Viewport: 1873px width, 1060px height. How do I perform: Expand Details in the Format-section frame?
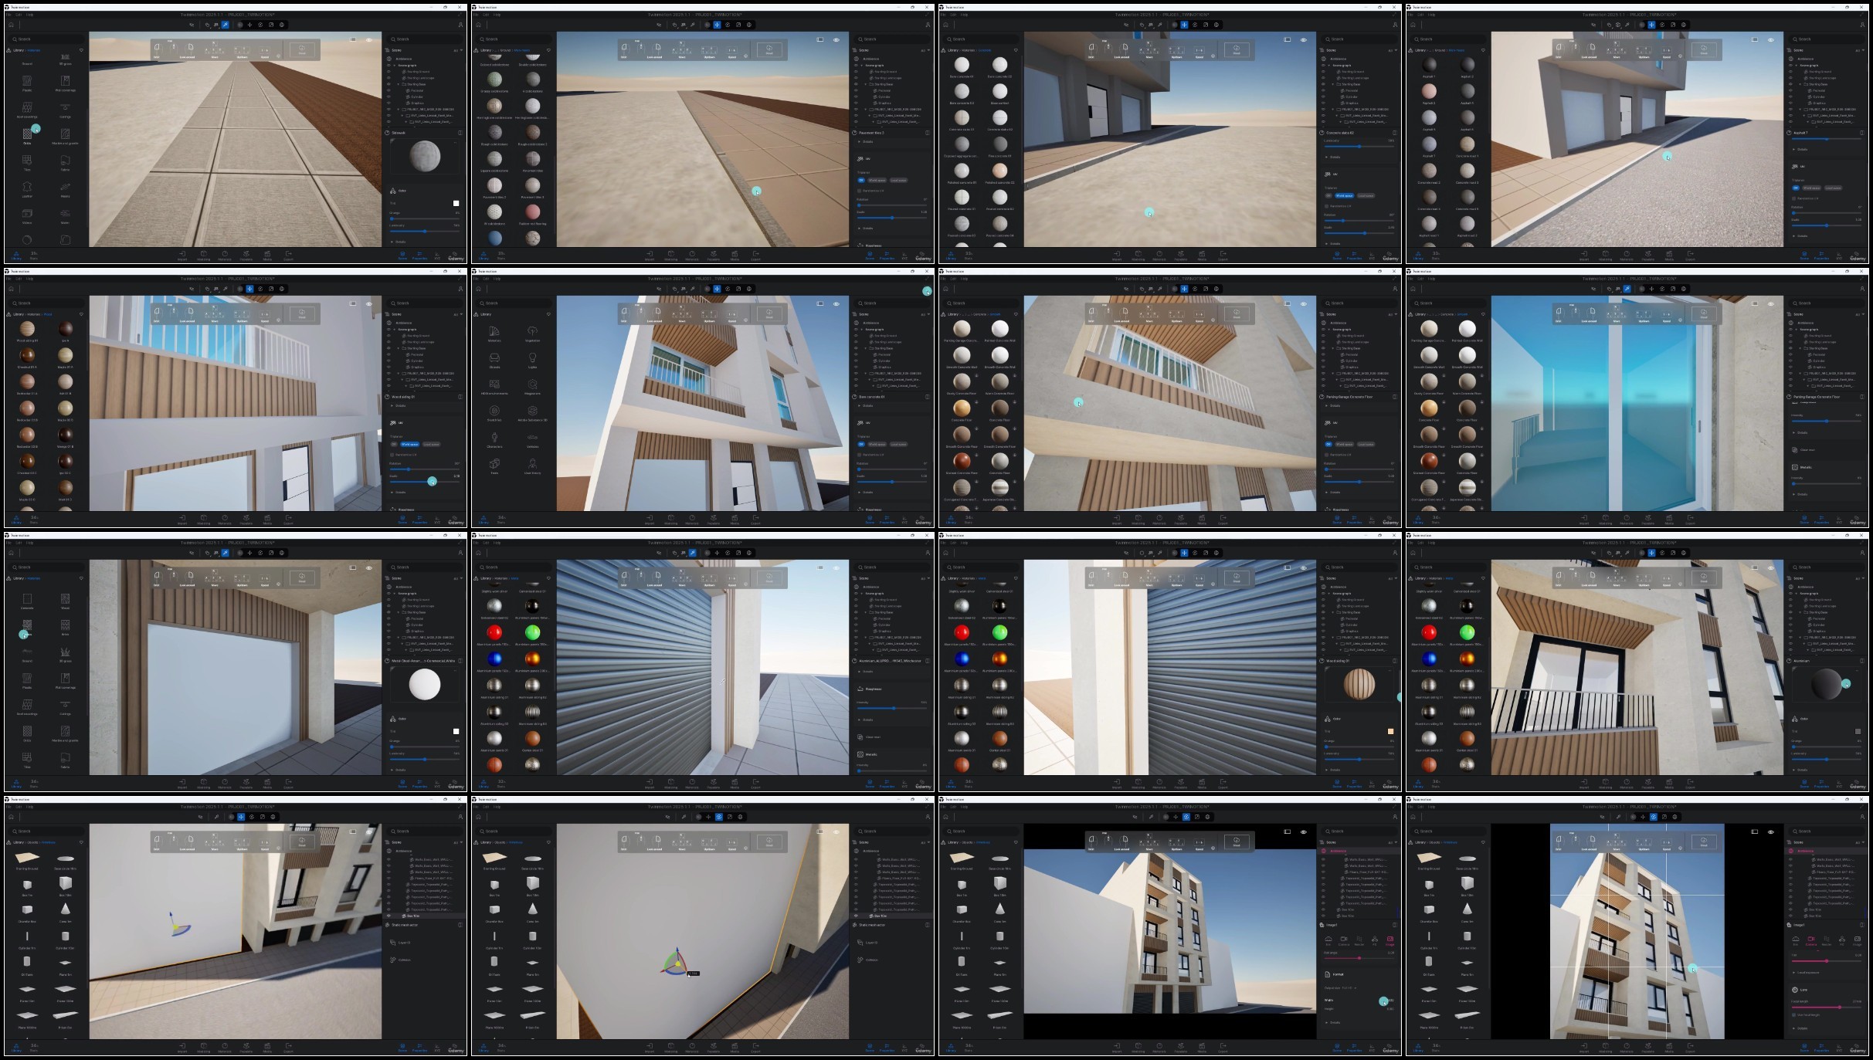click(x=1334, y=1021)
